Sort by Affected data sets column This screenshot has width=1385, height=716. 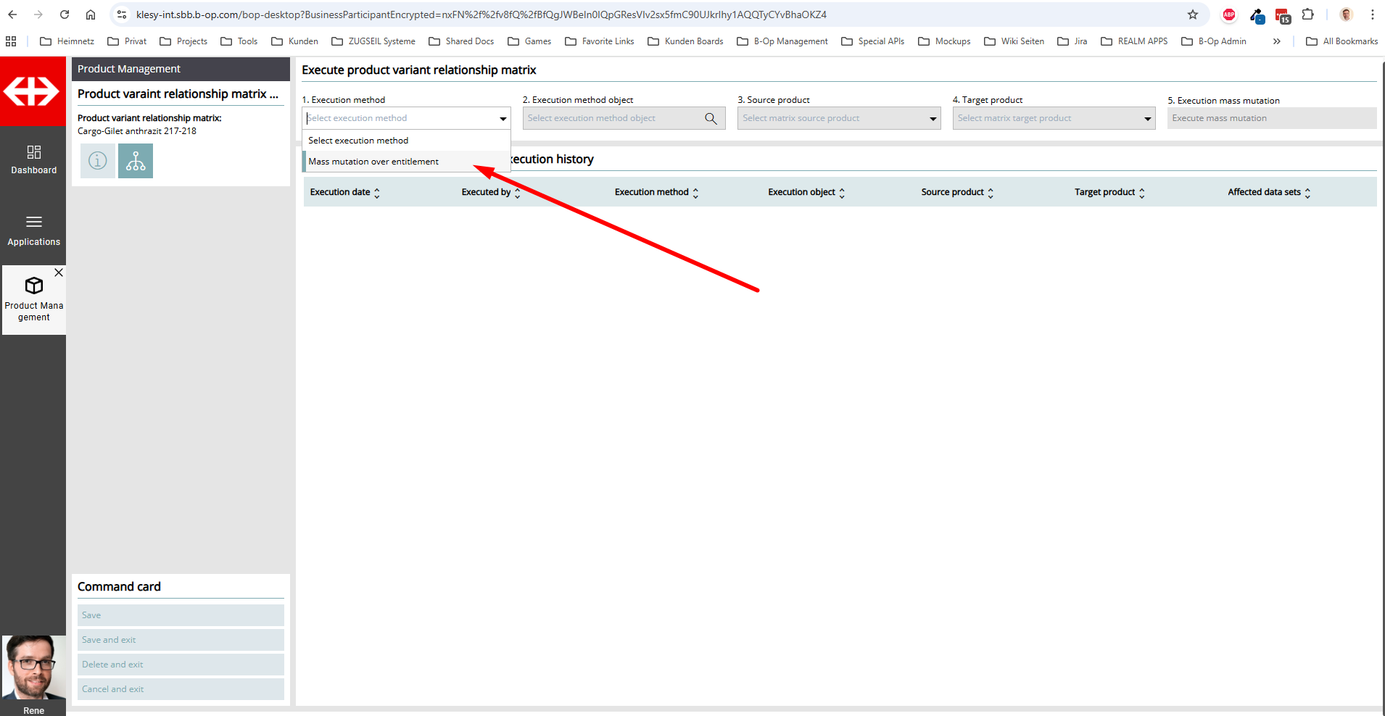1307,193
